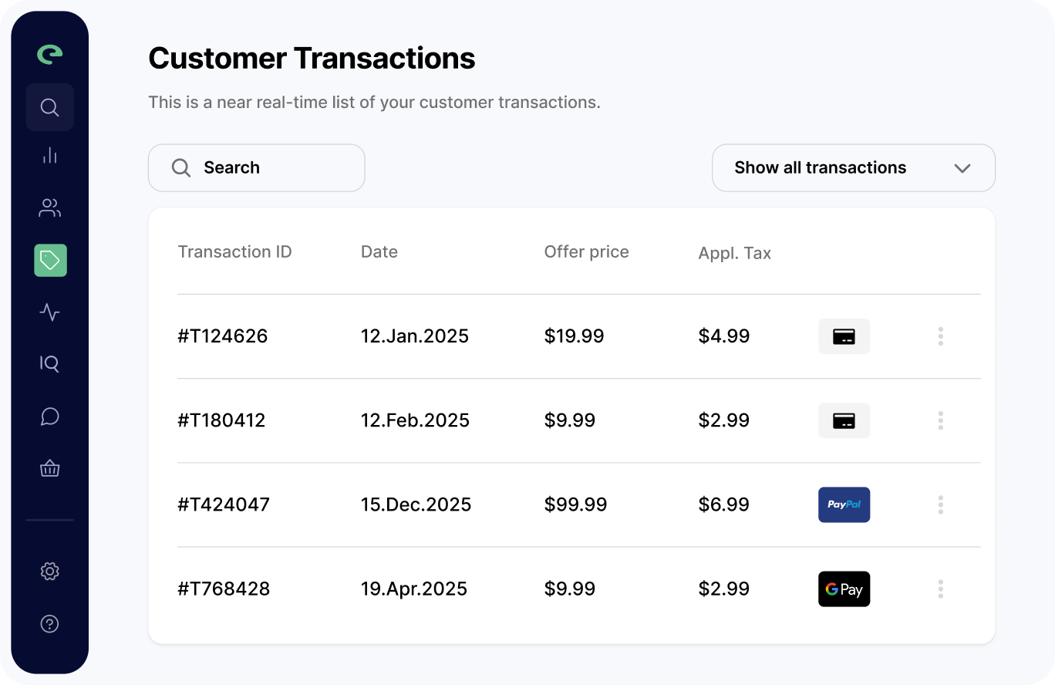Click the IQ insights sidebar icon

[x=49, y=363]
